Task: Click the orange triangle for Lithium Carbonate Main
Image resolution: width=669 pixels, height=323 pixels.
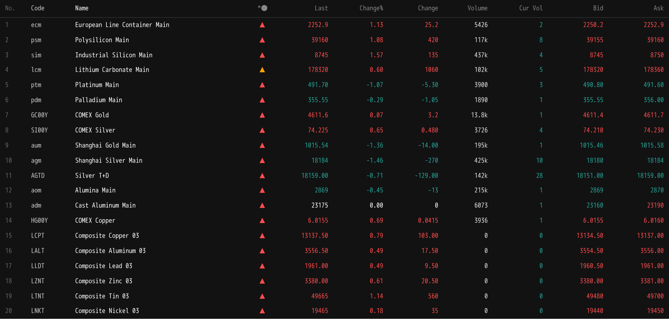Action: click(x=262, y=70)
